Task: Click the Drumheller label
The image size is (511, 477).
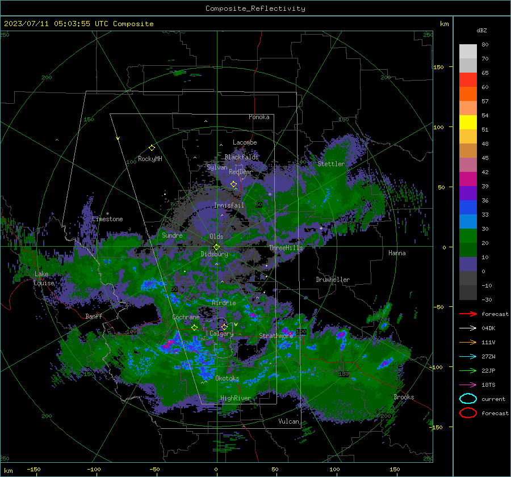Action: tap(333, 280)
